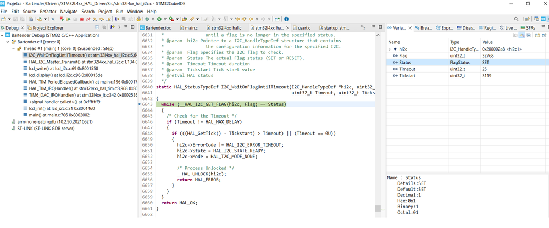Click the Search magnifier icon

pos(517,19)
